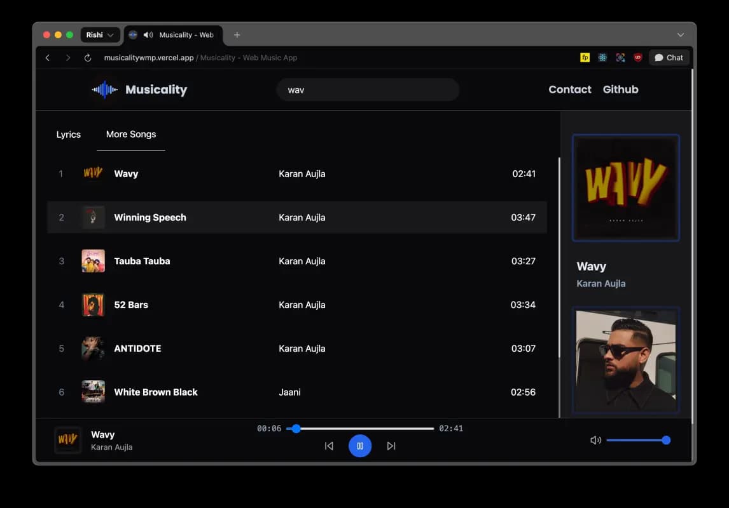This screenshot has height=508, width=729.
Task: Open the uBlock Origin extension icon
Action: [x=638, y=58]
